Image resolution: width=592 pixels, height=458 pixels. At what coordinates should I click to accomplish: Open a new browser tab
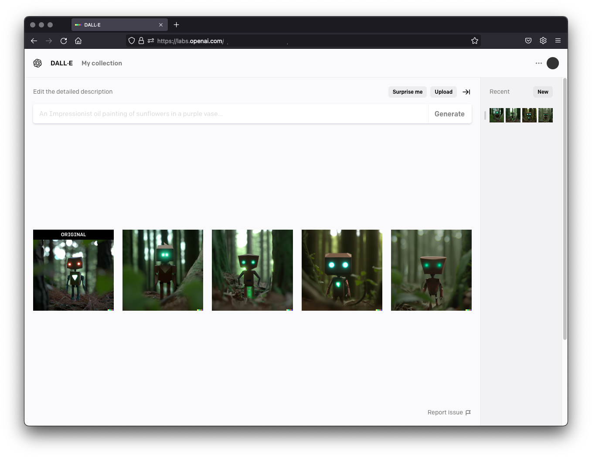(x=176, y=25)
